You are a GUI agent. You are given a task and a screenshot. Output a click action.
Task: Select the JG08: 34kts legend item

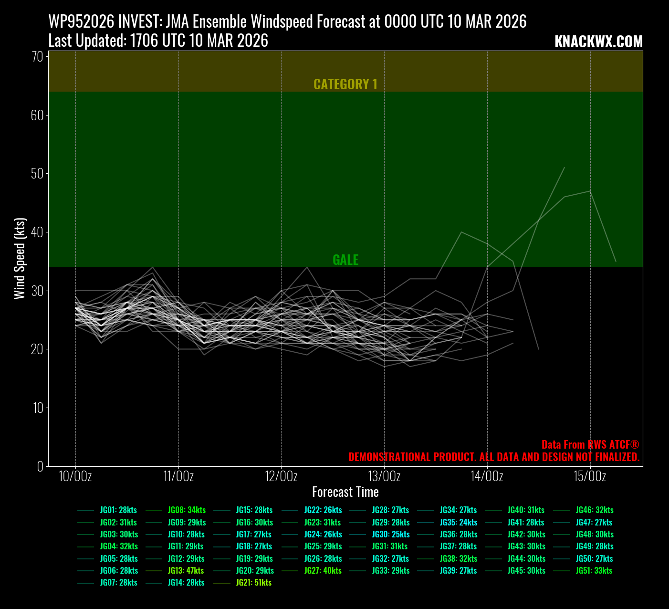[187, 510]
